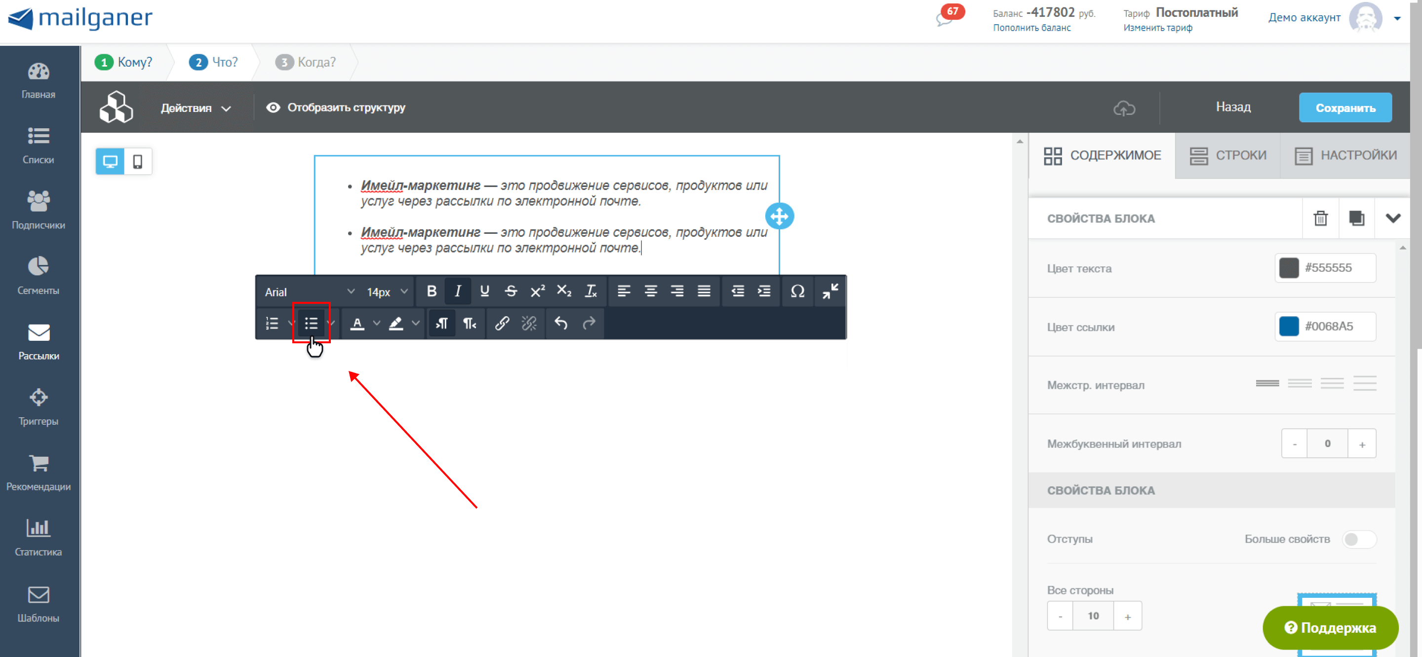Click the strikethrough formatting icon
1422x657 pixels.
[x=511, y=292]
